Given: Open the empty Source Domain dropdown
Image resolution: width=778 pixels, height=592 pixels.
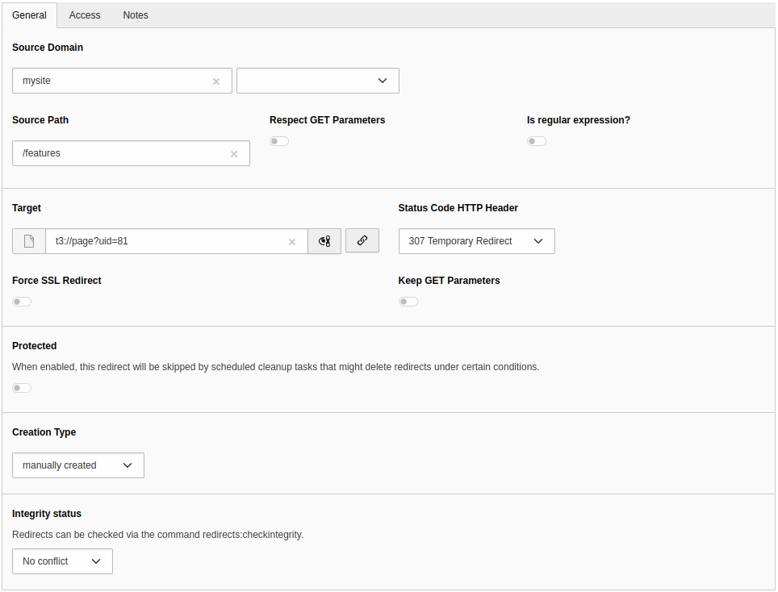Looking at the screenshot, I should tap(318, 81).
